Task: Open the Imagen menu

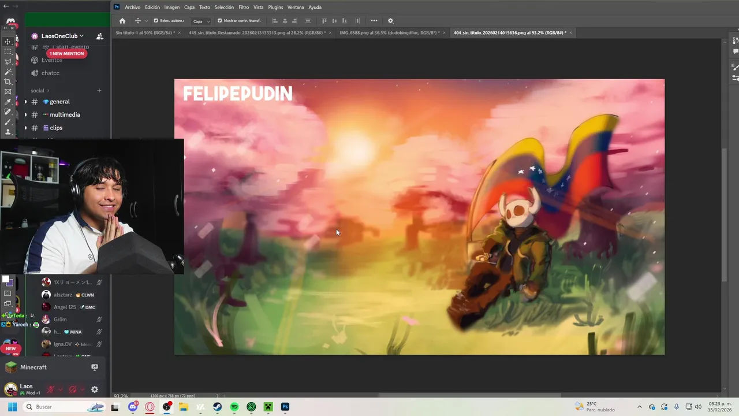Action: coord(172,7)
